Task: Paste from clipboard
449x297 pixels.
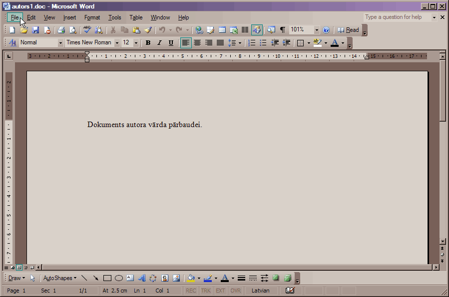Action: tap(136, 30)
